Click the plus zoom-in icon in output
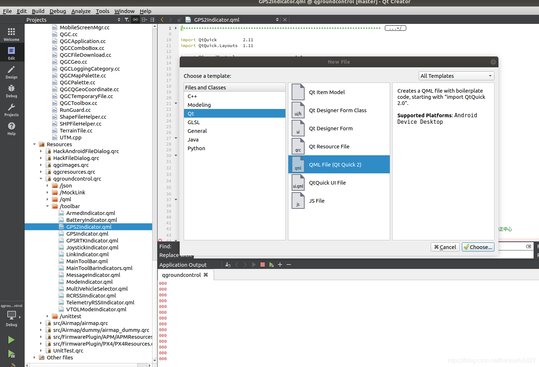This screenshot has height=367, width=539. point(280,265)
